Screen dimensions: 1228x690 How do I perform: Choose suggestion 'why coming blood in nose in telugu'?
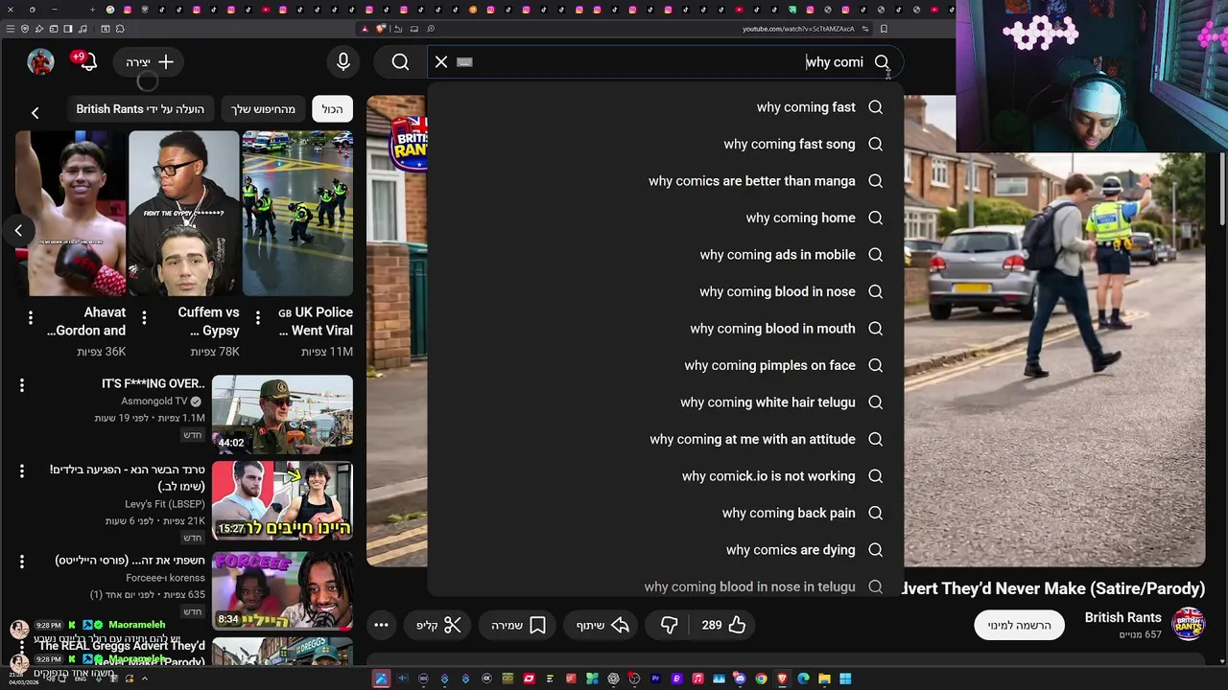click(665, 585)
